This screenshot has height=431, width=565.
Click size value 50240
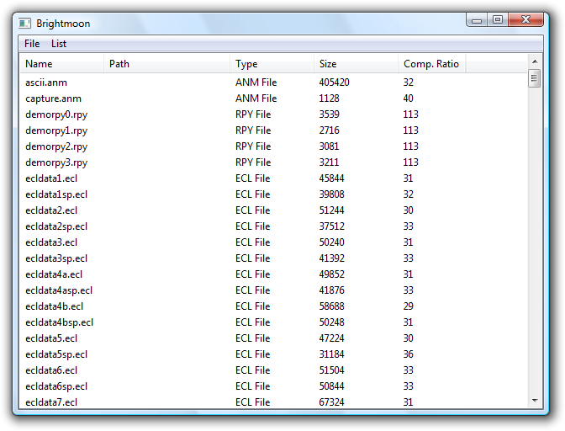coord(331,242)
